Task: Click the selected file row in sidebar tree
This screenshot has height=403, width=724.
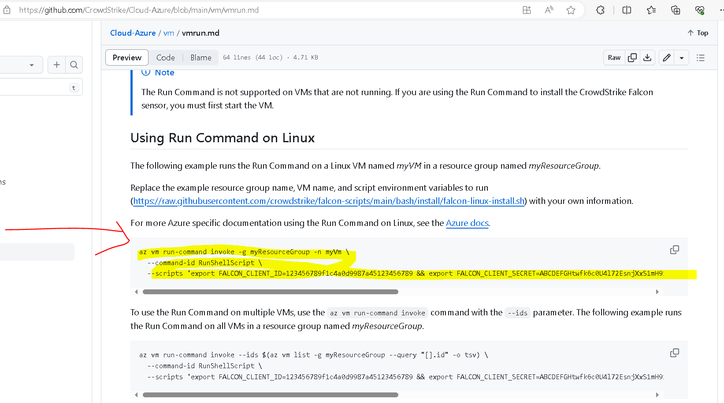Action: tap(37, 252)
